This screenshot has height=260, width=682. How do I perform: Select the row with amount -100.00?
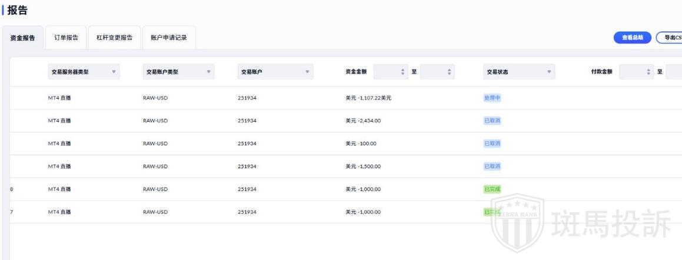346,144
